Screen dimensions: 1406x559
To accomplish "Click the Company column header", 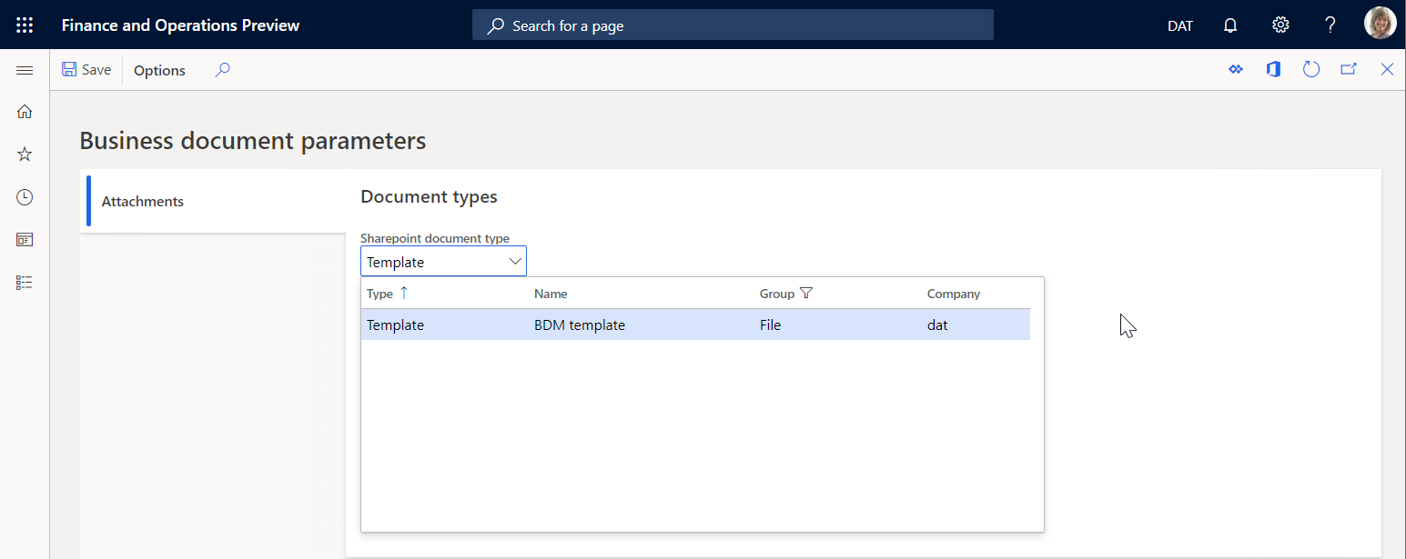I will [954, 294].
